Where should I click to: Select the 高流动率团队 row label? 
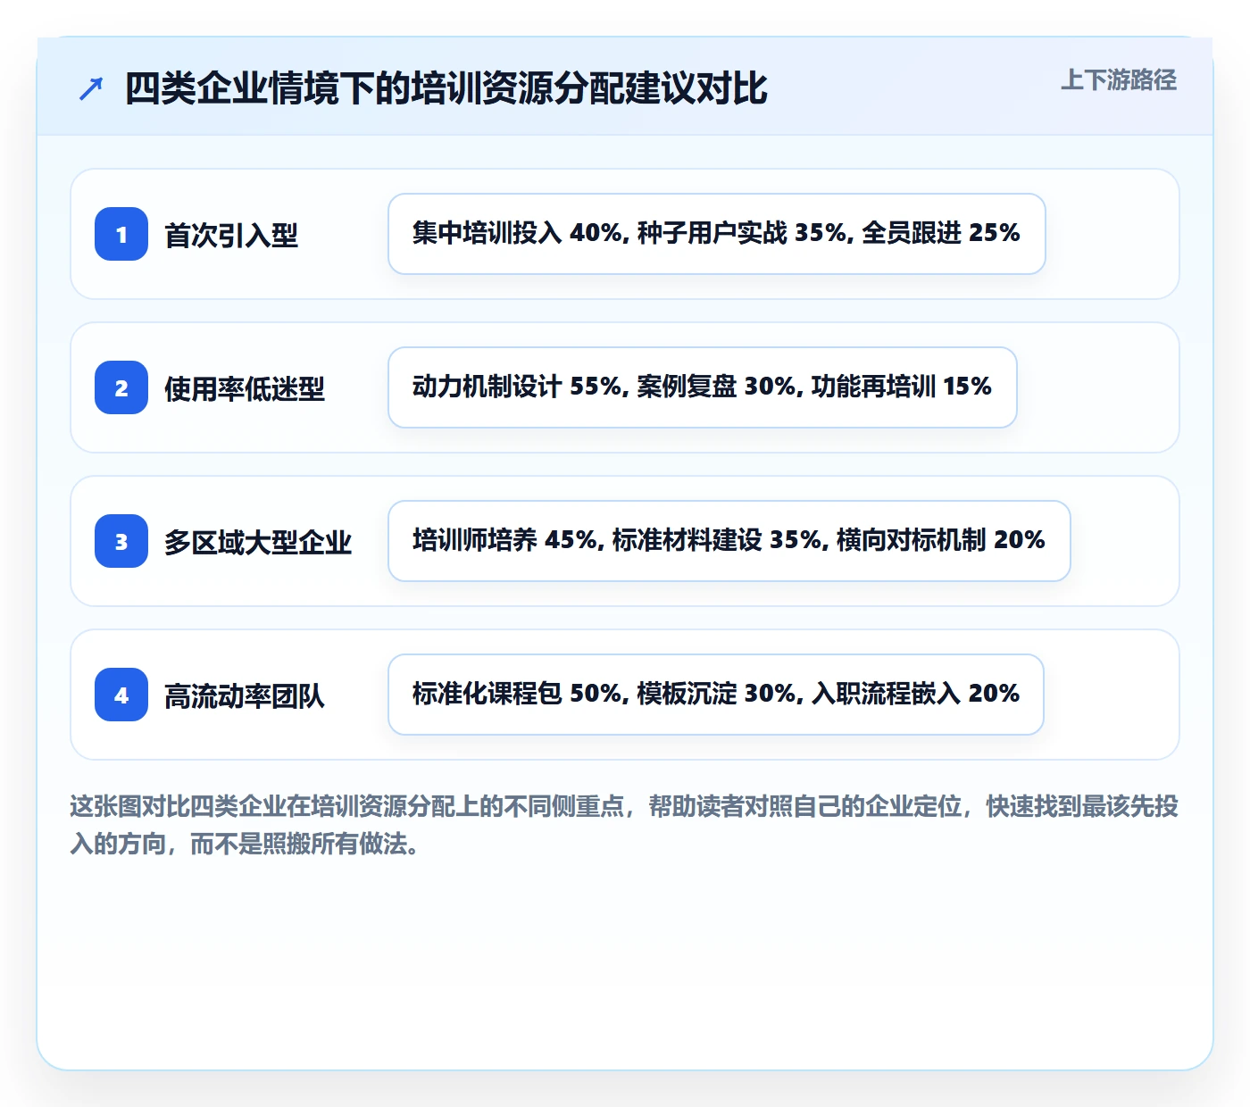(x=245, y=696)
